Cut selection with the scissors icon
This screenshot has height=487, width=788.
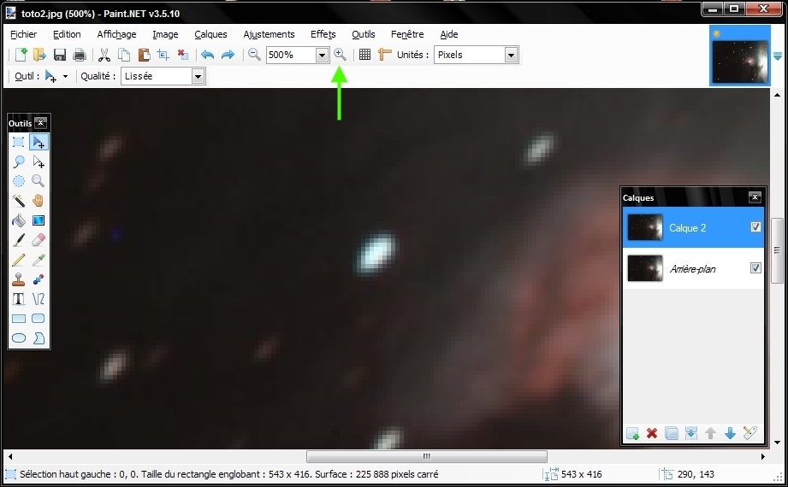click(x=104, y=55)
